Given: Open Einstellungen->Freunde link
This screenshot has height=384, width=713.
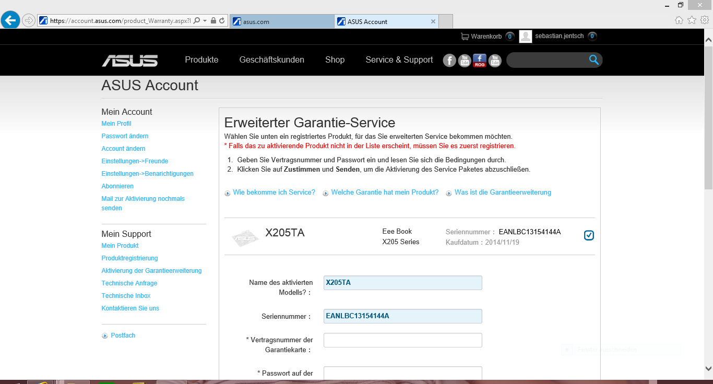Looking at the screenshot, I should pos(135,161).
